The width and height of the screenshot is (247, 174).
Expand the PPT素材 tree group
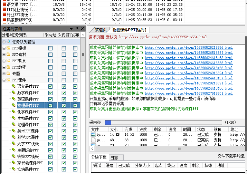point(4,55)
